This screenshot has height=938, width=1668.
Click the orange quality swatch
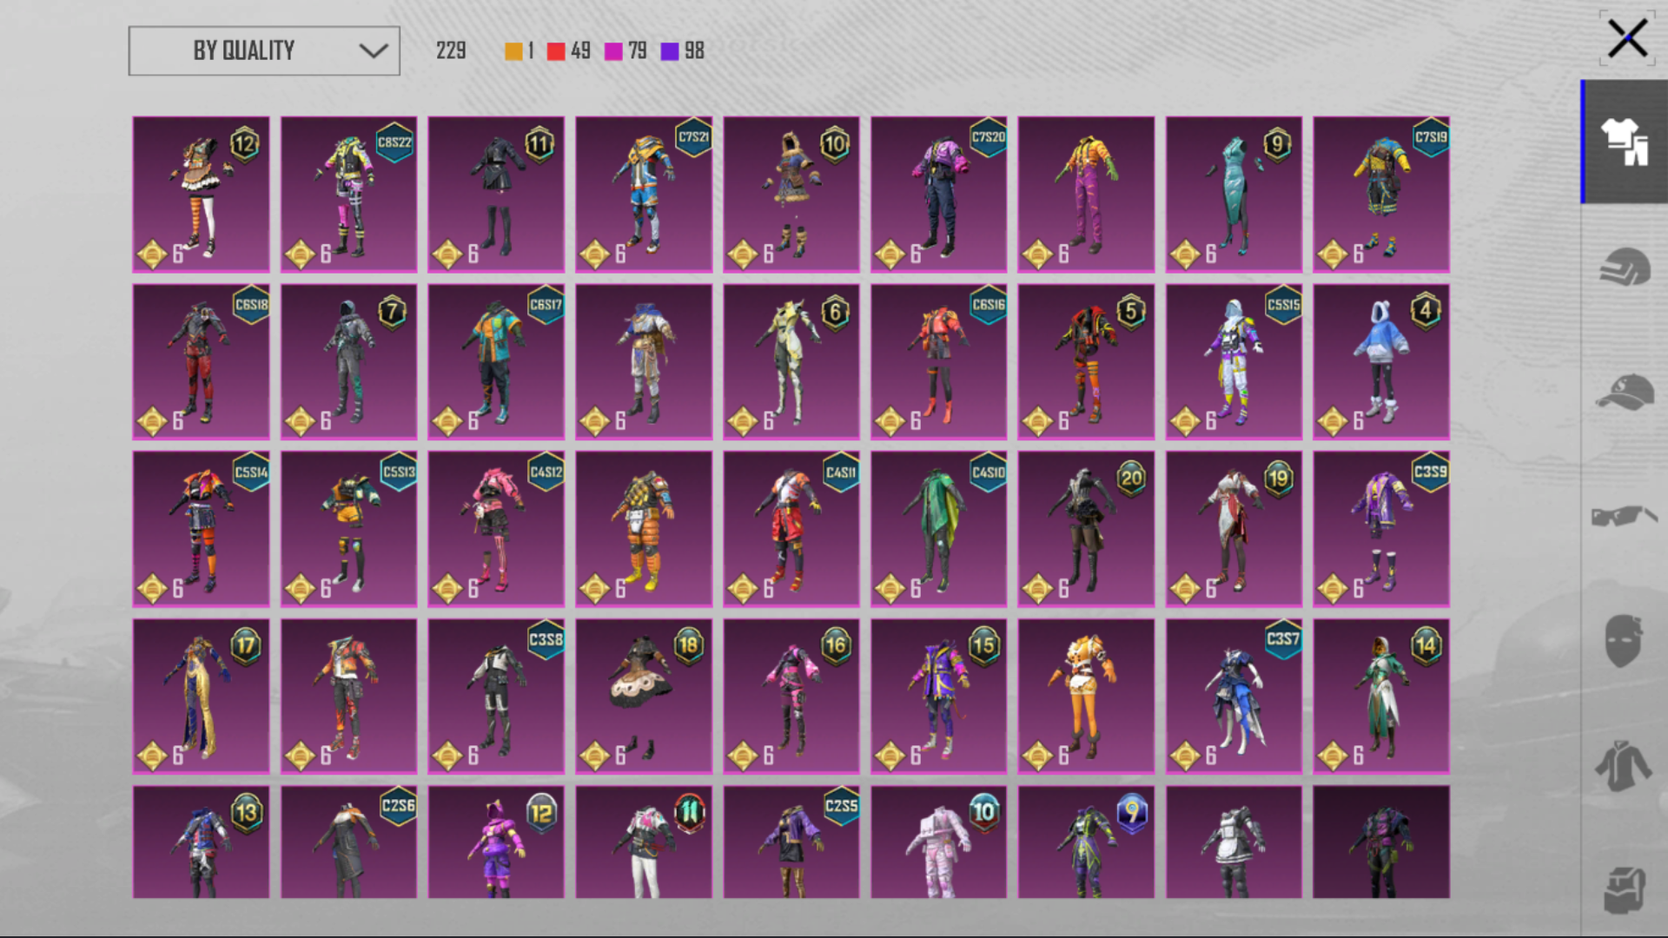coord(513,51)
